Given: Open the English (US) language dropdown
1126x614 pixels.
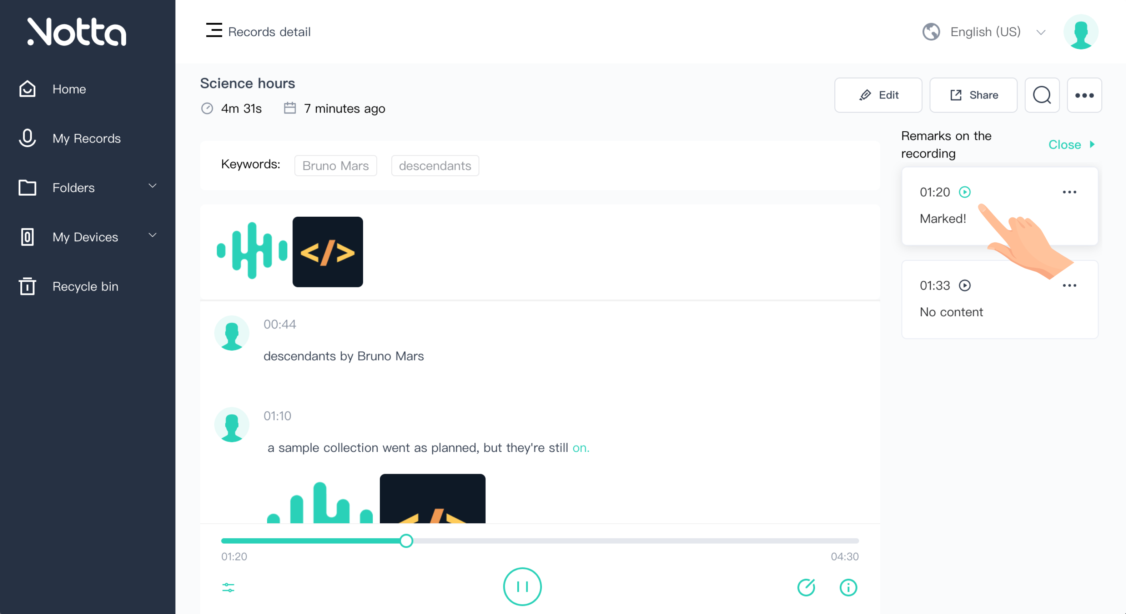Looking at the screenshot, I should [x=985, y=31].
